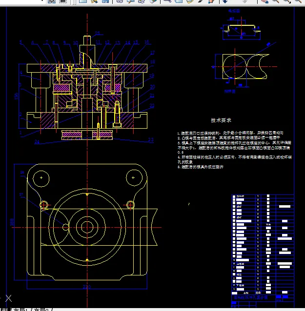Select part balloon number 20

tap(152, 87)
